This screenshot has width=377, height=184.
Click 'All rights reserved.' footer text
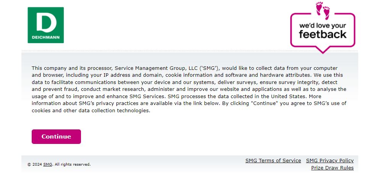point(73,165)
